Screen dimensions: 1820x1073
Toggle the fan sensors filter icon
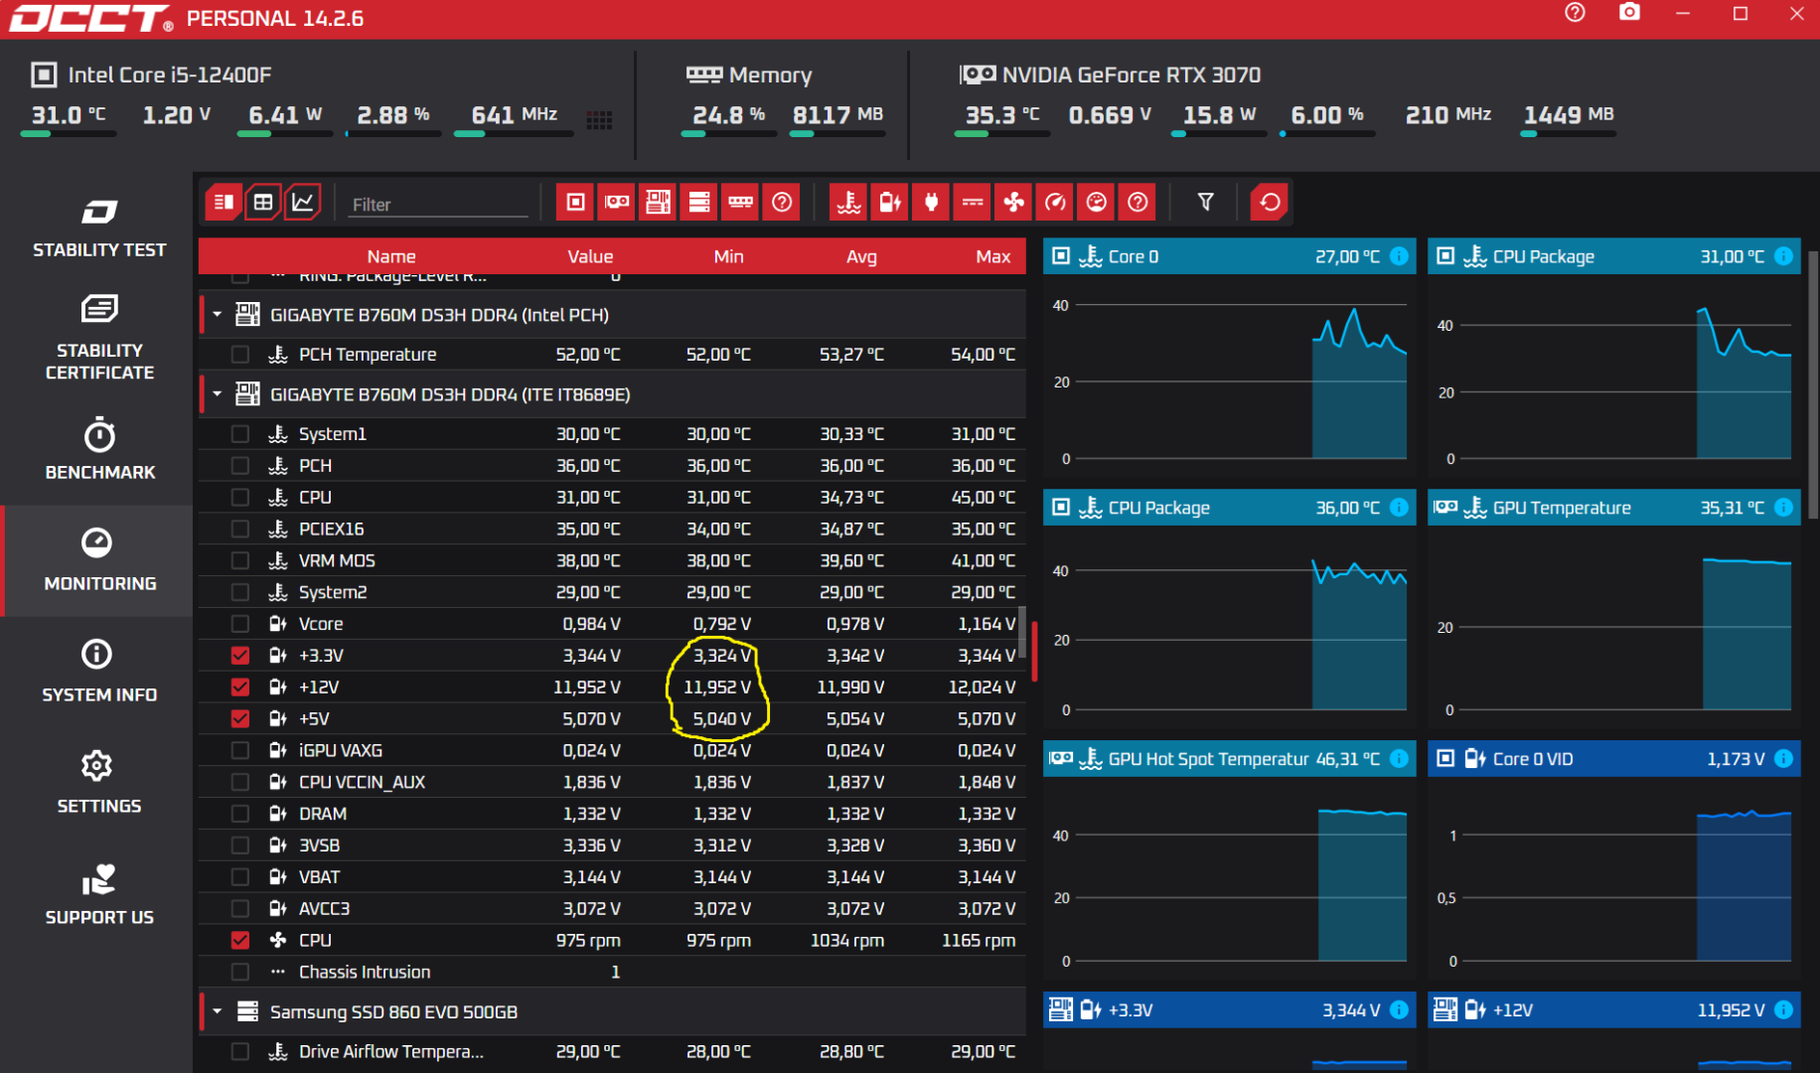click(1014, 203)
